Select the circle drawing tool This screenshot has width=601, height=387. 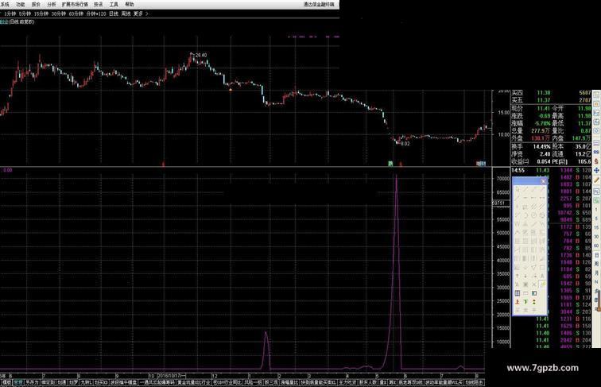pos(534,215)
